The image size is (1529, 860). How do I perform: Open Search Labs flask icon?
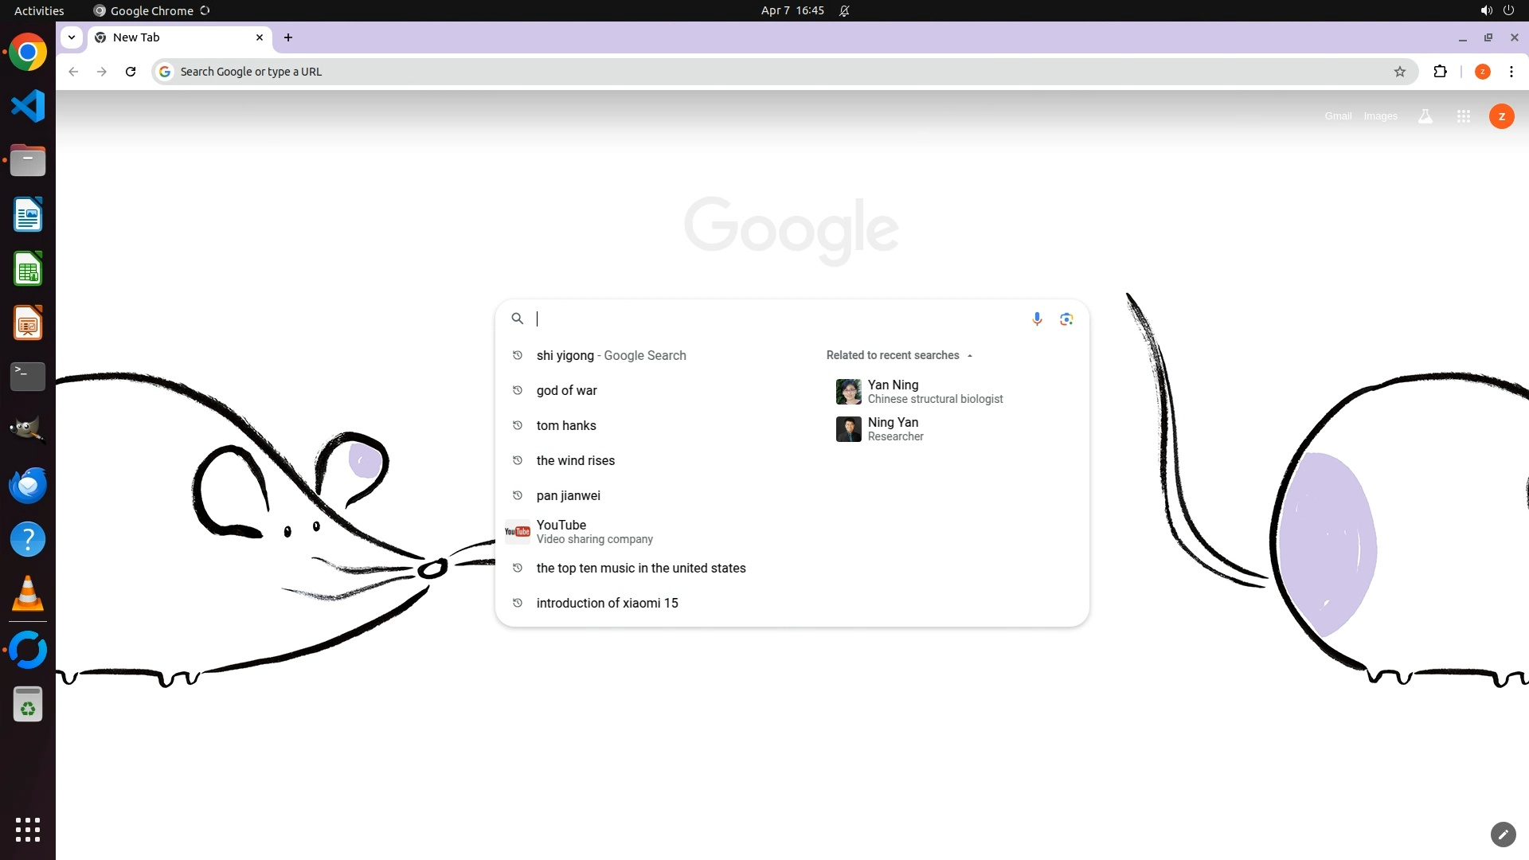(x=1425, y=116)
